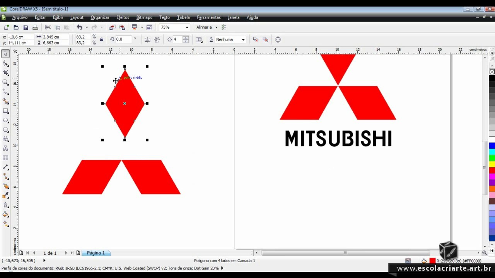Click the navigator zoom icon at scrollbar corner
The width and height of the screenshot is (495, 278).
[x=484, y=253]
